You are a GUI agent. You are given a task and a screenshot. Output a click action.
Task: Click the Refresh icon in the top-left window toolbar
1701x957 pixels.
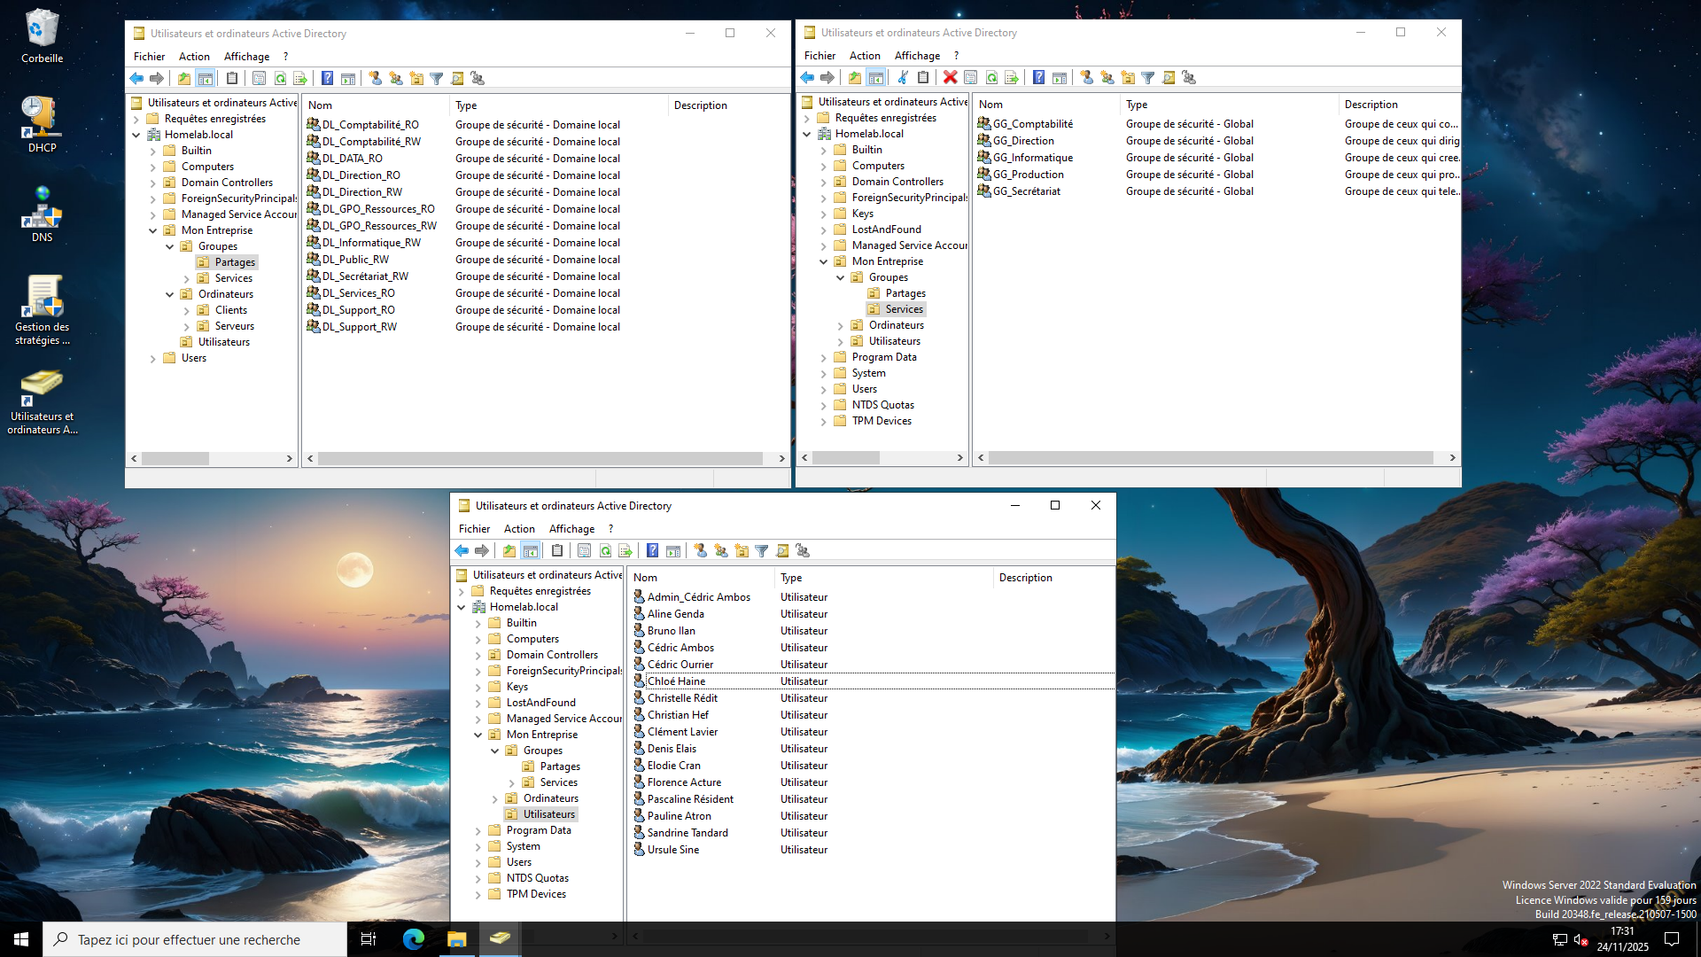pyautogui.click(x=280, y=79)
